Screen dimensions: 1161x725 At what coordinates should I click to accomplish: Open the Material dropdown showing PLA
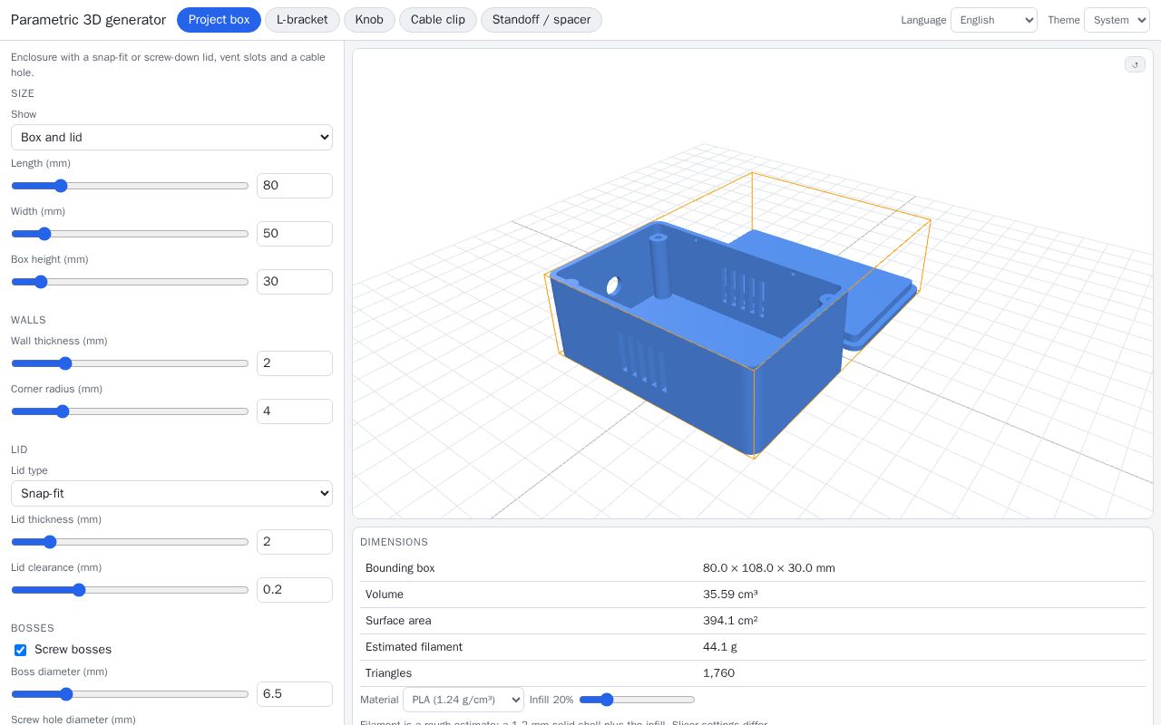click(x=463, y=700)
